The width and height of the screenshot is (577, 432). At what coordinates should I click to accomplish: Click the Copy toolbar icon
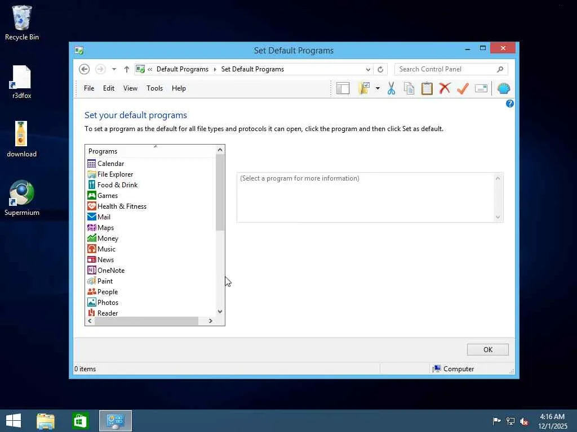pyautogui.click(x=409, y=88)
